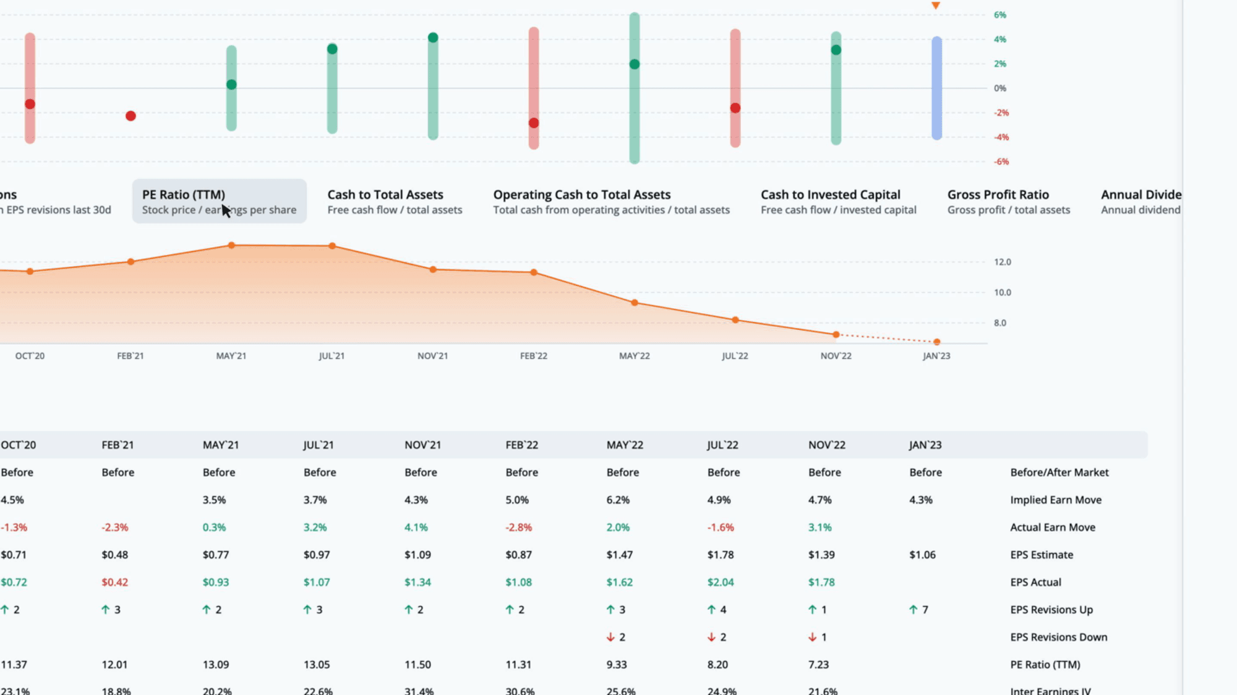1237x695 pixels.
Task: Click the Implied Earn Move row label
Action: click(1056, 500)
